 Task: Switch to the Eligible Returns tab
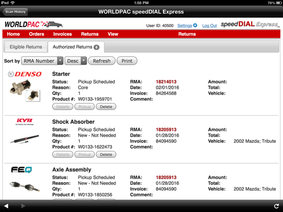[26, 47]
